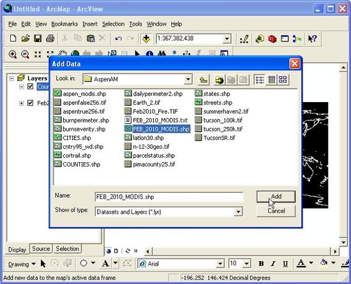Open the Bookmarks menu

click(x=64, y=24)
